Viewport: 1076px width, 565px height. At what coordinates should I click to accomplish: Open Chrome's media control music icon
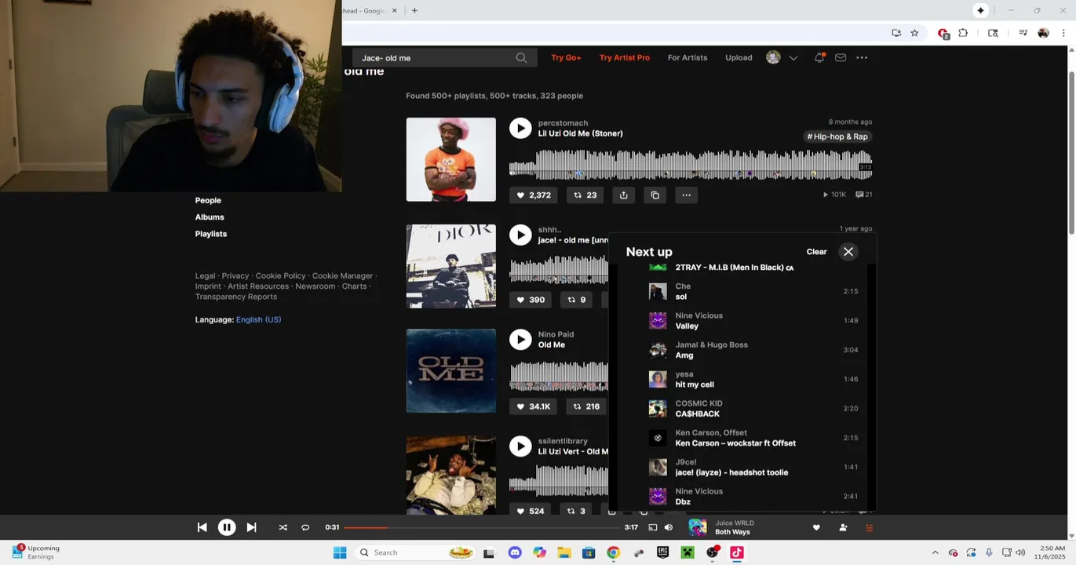pyautogui.click(x=1023, y=33)
